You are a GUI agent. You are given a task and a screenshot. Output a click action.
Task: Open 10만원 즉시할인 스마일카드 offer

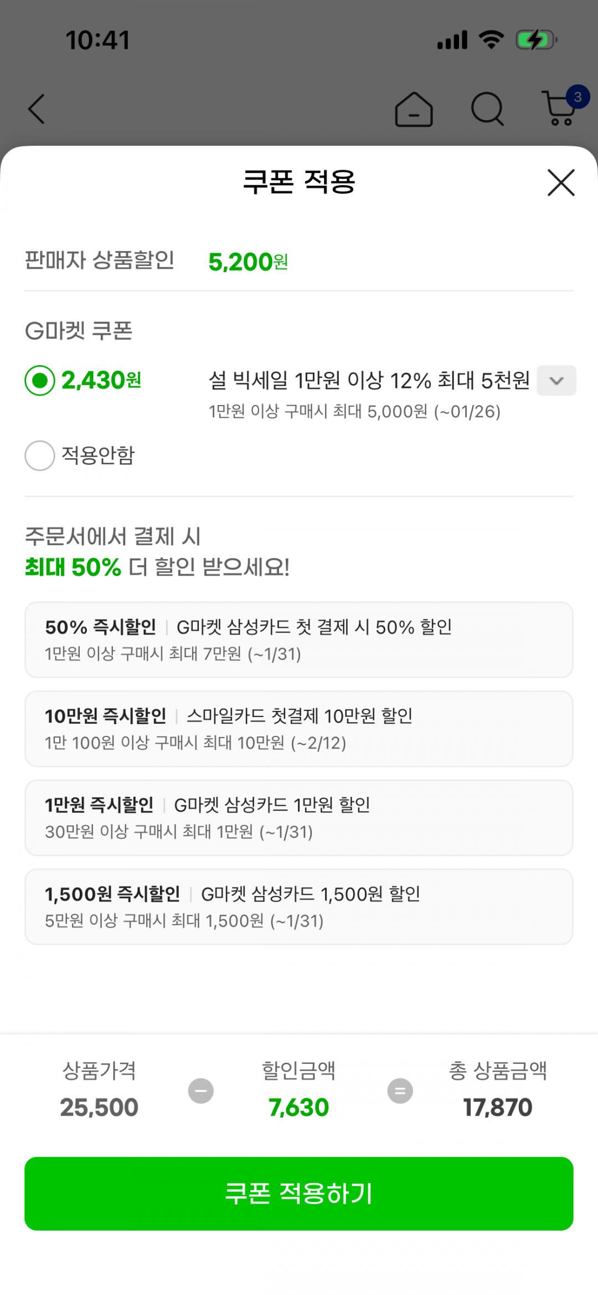(x=299, y=729)
